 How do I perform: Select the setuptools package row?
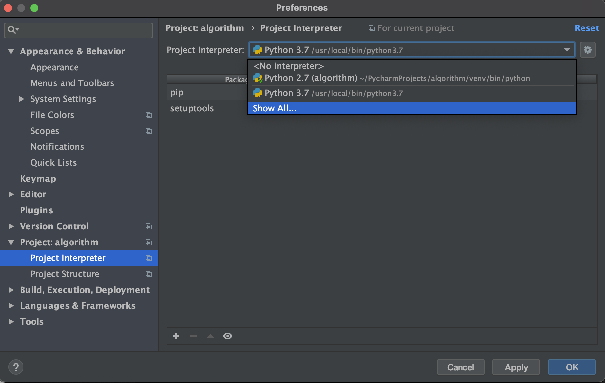click(207, 108)
